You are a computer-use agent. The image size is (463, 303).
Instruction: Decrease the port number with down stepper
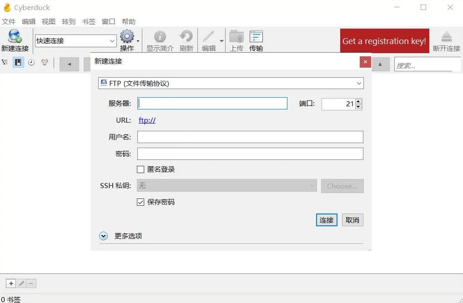pos(358,106)
